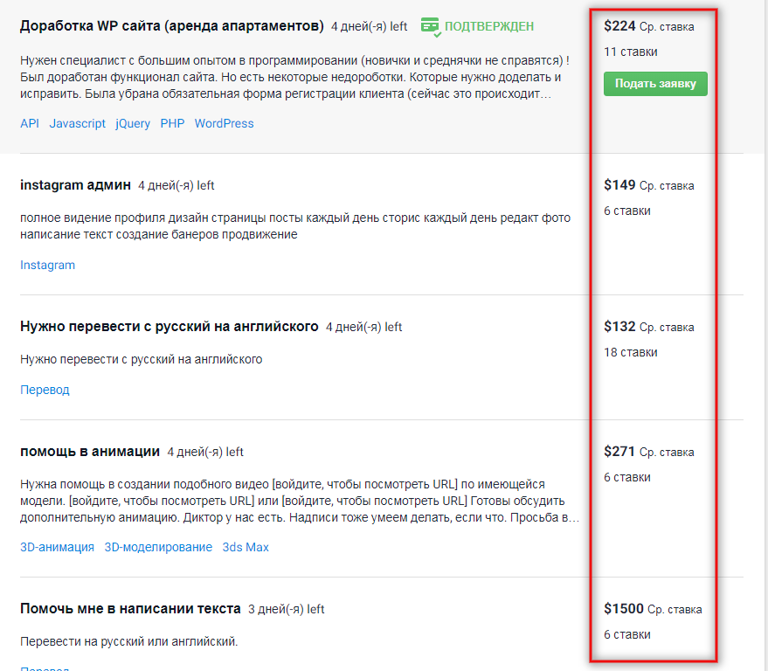The width and height of the screenshot is (768, 671).
Task: Open the Instagram skill tag
Action: tap(47, 265)
